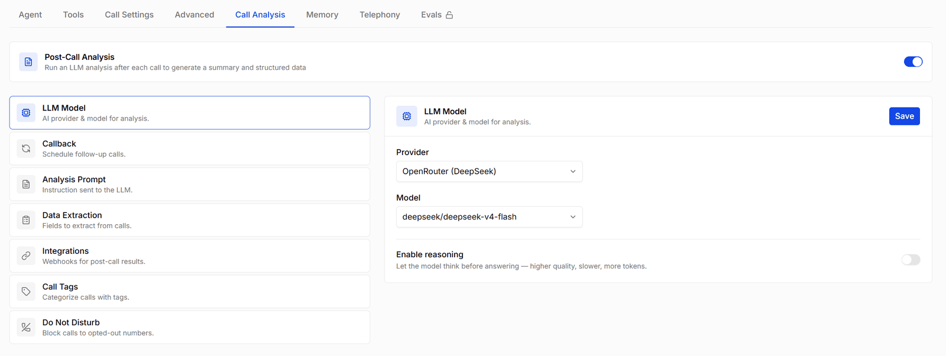Select the LLM Model section title

(64, 108)
